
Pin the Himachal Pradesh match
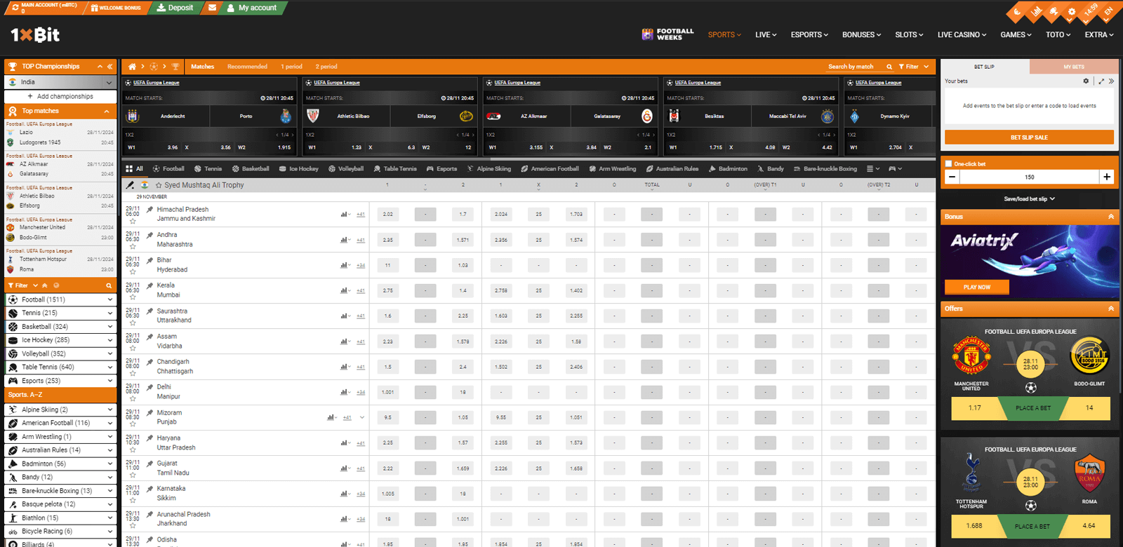pyautogui.click(x=149, y=210)
